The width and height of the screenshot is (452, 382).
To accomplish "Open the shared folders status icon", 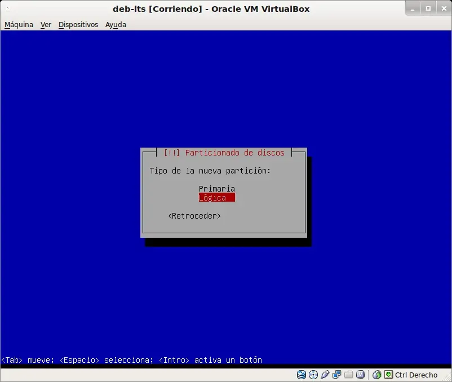I will pyautogui.click(x=348, y=375).
